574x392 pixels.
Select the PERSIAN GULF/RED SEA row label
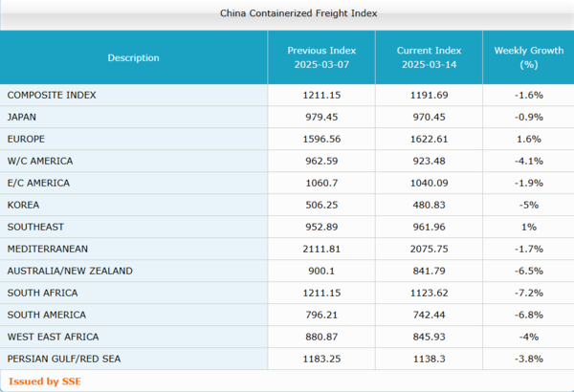[x=63, y=359]
